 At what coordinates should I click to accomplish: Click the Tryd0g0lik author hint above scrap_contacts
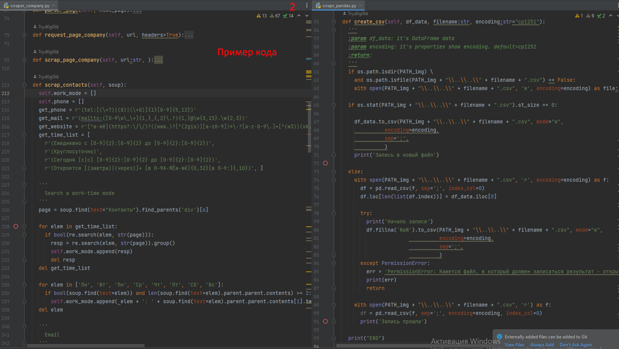[x=46, y=77]
